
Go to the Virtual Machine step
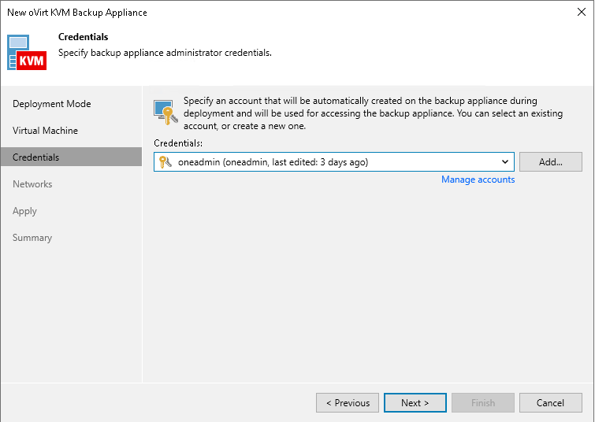(x=45, y=131)
